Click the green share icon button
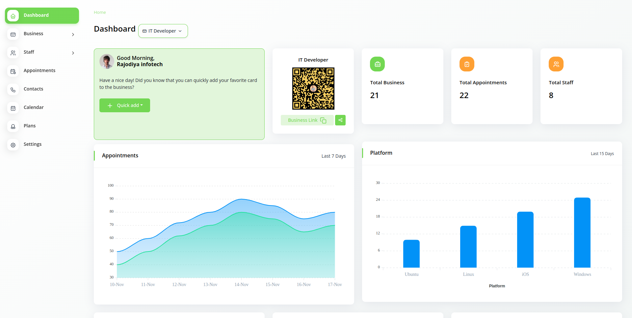This screenshot has height=318, width=632. click(340, 120)
